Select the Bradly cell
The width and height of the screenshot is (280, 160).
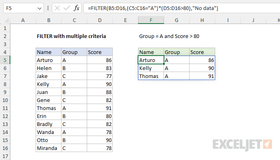tap(48, 124)
